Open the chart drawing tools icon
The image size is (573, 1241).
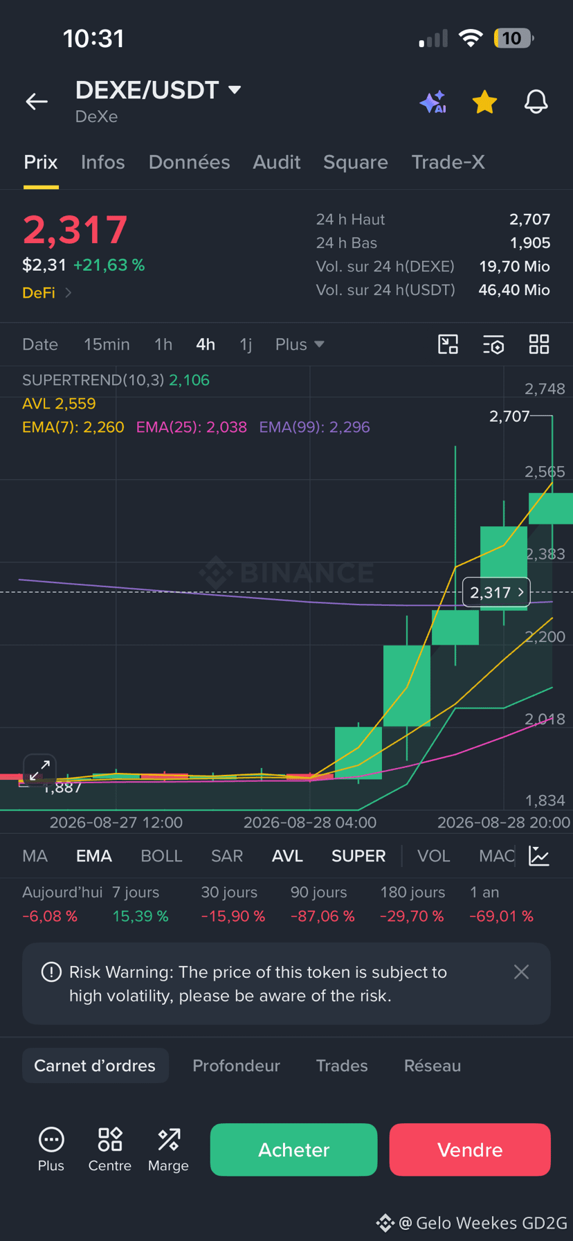(448, 344)
